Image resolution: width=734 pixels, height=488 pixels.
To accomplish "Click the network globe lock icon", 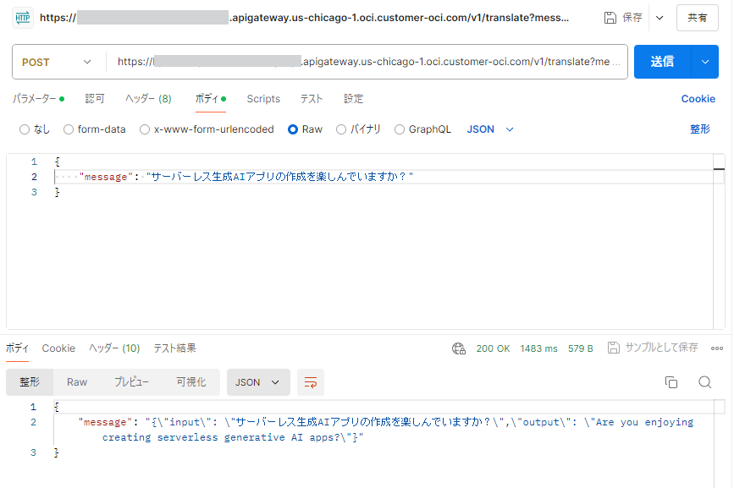I will pos(459,348).
